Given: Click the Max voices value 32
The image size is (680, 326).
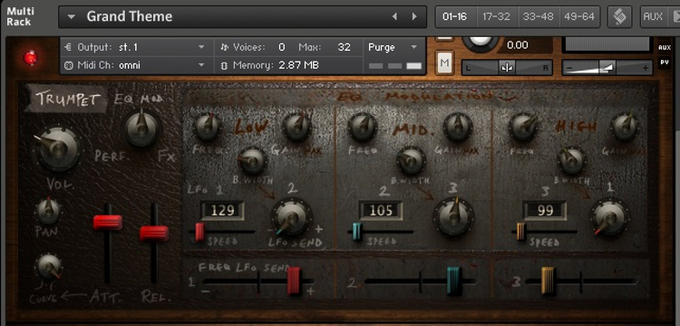Looking at the screenshot, I should pos(344,47).
